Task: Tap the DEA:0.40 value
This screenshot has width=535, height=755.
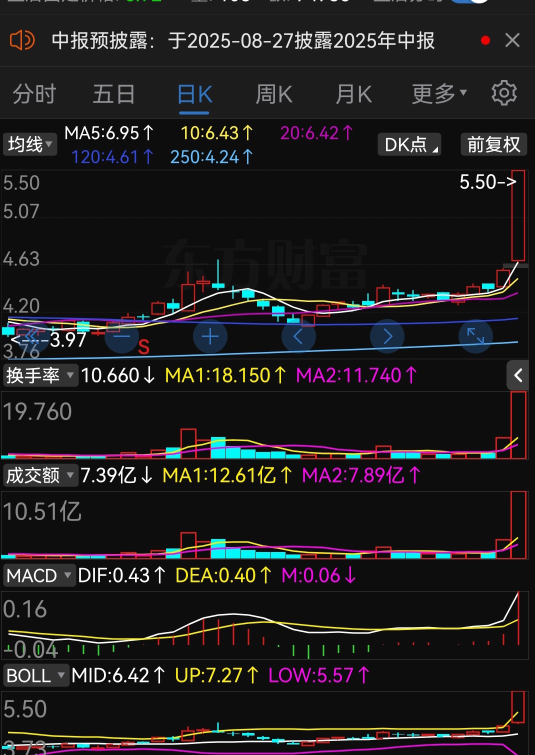Action: [223, 575]
